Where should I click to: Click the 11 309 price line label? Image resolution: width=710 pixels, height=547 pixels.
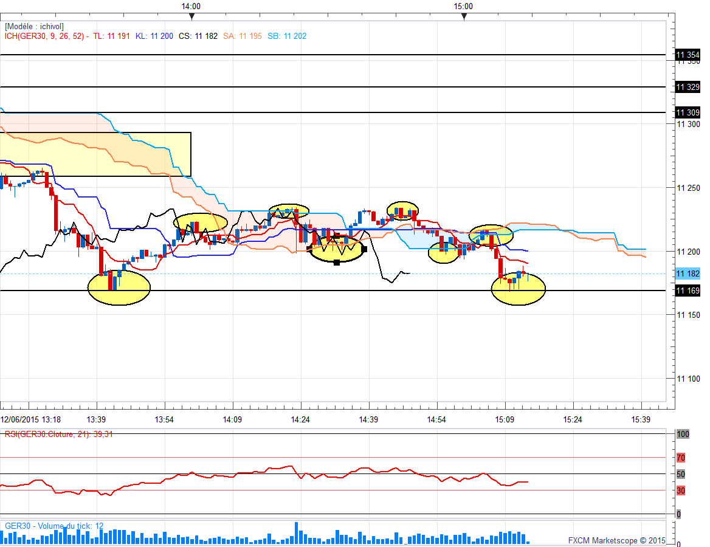688,112
